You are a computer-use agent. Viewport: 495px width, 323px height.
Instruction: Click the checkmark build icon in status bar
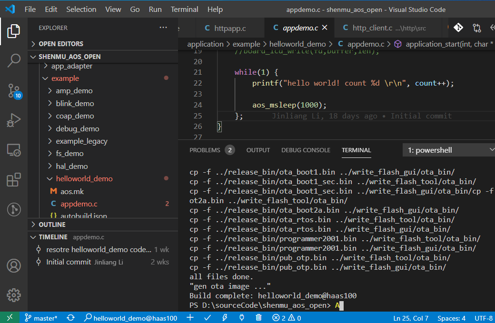208,318
